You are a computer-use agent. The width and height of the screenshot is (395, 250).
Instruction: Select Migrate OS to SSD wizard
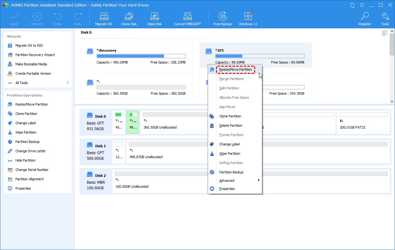pyautogui.click(x=31, y=45)
